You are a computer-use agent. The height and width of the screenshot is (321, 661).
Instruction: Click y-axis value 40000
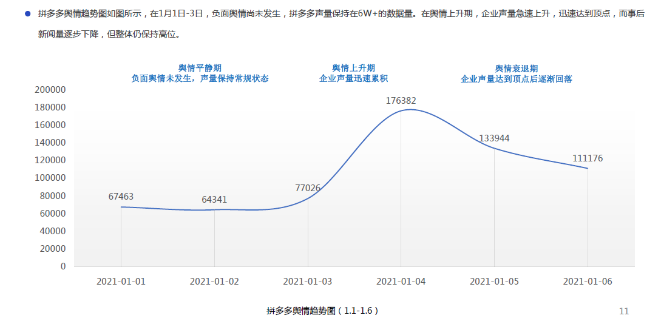pos(53,231)
